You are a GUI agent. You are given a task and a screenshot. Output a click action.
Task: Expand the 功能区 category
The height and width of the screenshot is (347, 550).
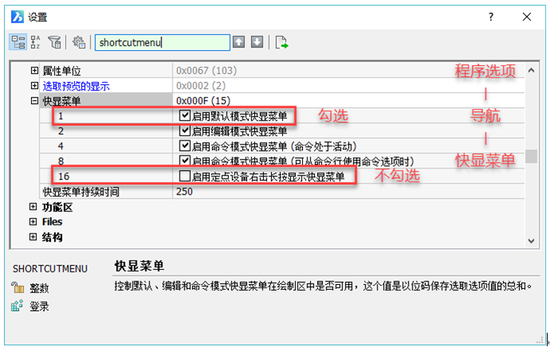(x=33, y=207)
